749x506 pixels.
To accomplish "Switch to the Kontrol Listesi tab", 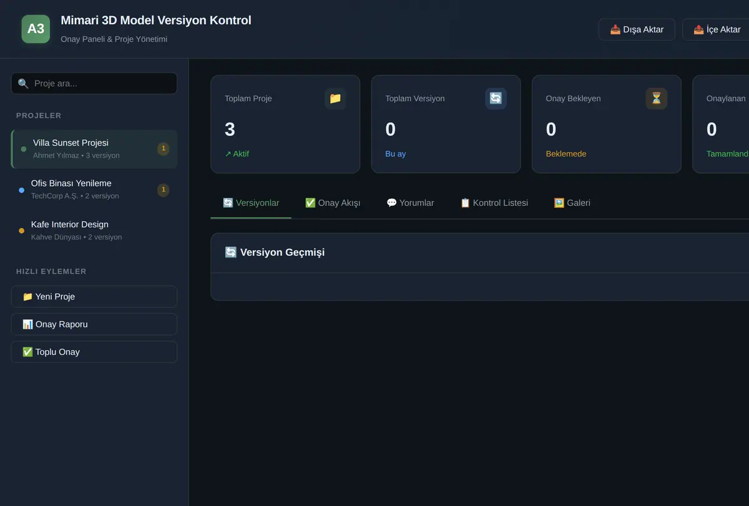I will coord(494,203).
